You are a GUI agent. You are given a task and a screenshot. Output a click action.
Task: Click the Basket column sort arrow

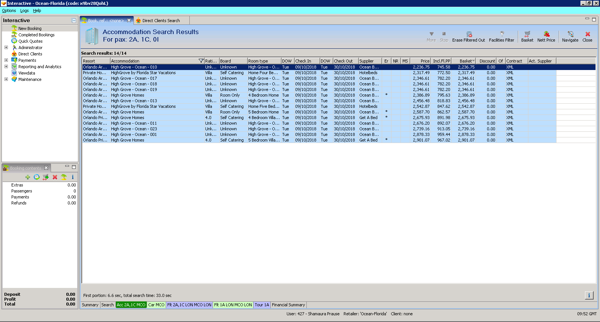(473, 61)
